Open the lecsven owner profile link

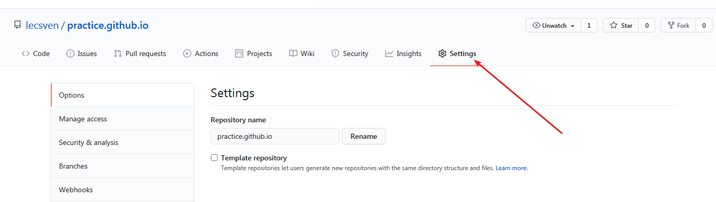point(42,25)
